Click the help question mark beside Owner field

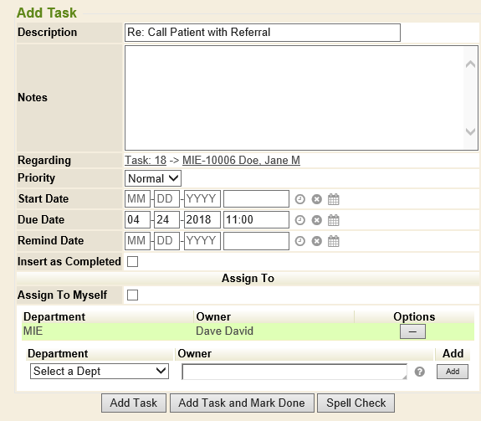tap(420, 372)
